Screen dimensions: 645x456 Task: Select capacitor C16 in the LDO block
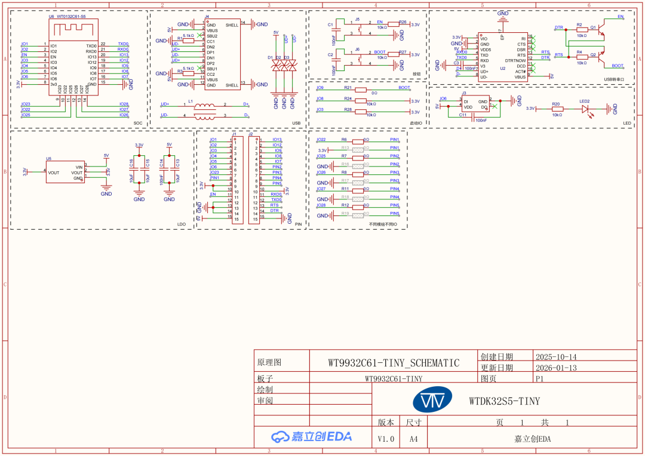click(133, 168)
